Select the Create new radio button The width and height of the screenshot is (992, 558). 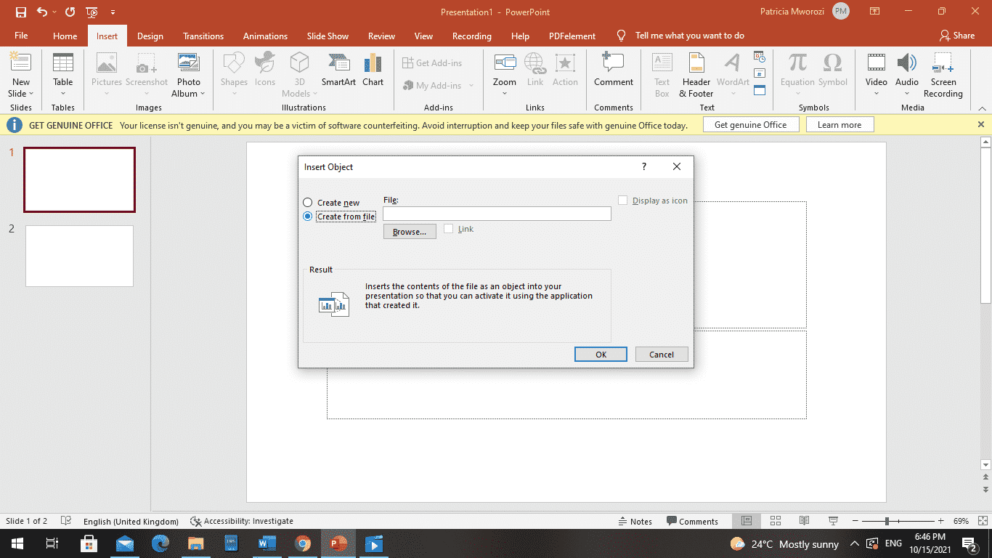pos(308,202)
